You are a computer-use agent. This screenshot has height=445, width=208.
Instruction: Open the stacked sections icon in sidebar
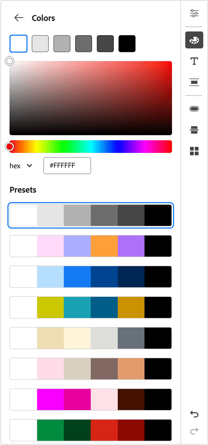(194, 130)
